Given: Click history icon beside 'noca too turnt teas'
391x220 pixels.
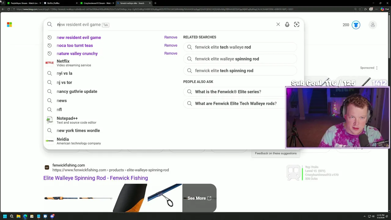Looking at the screenshot, I should tap(49, 46).
